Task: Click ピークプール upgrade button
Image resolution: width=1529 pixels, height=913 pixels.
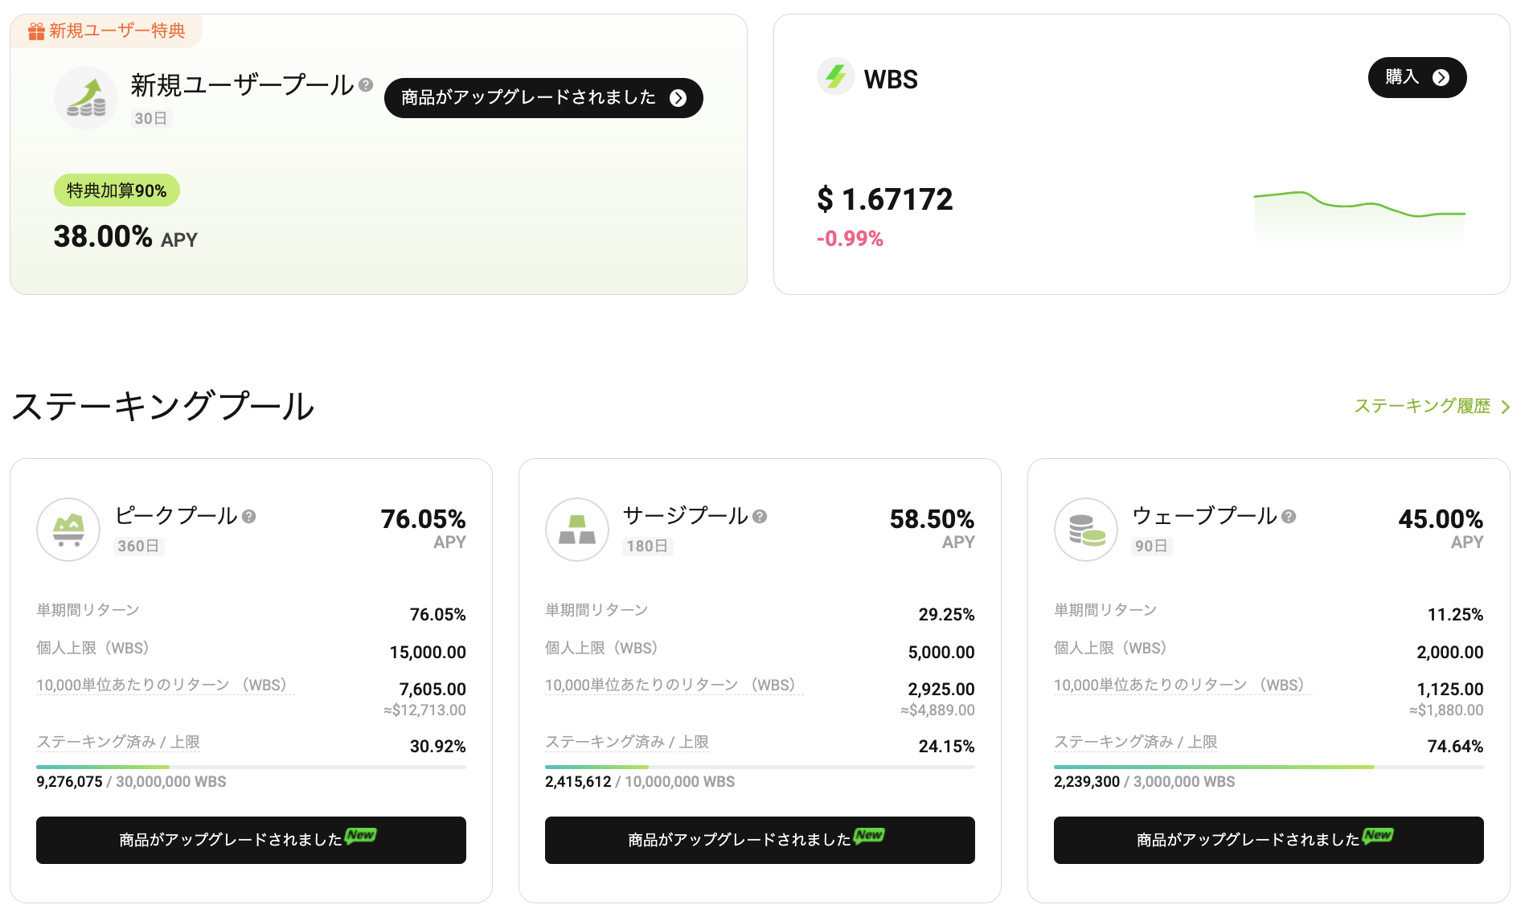Action: pyautogui.click(x=251, y=840)
